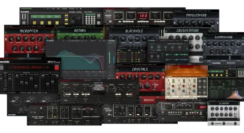Click the Blackhole plugin title display
244x133 pixels.
point(135,31)
